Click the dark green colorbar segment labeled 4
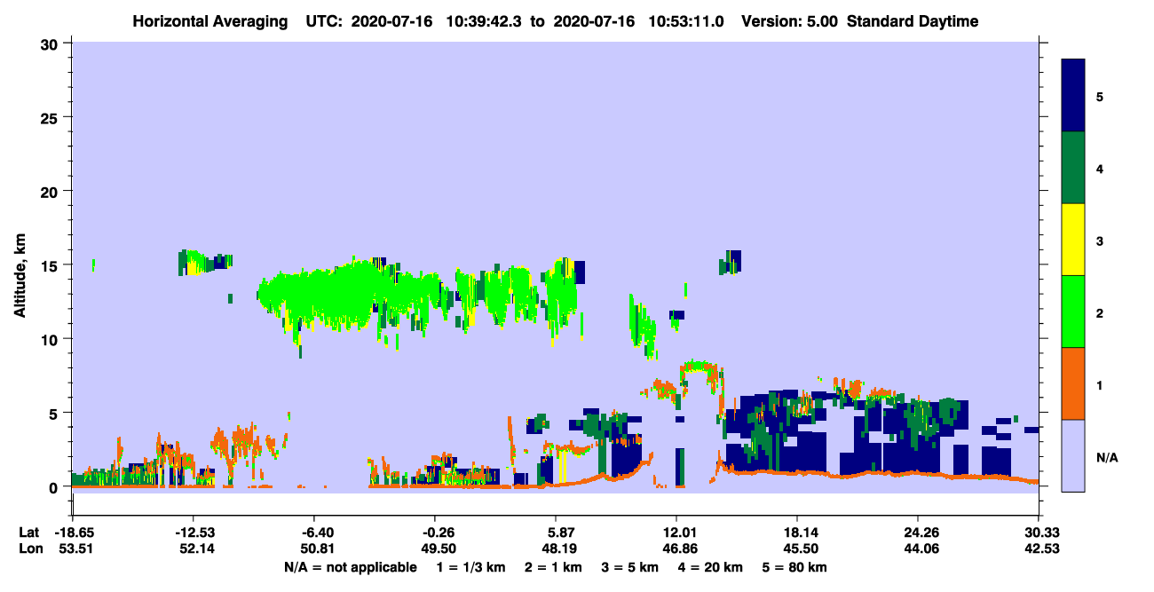 coord(1073,168)
